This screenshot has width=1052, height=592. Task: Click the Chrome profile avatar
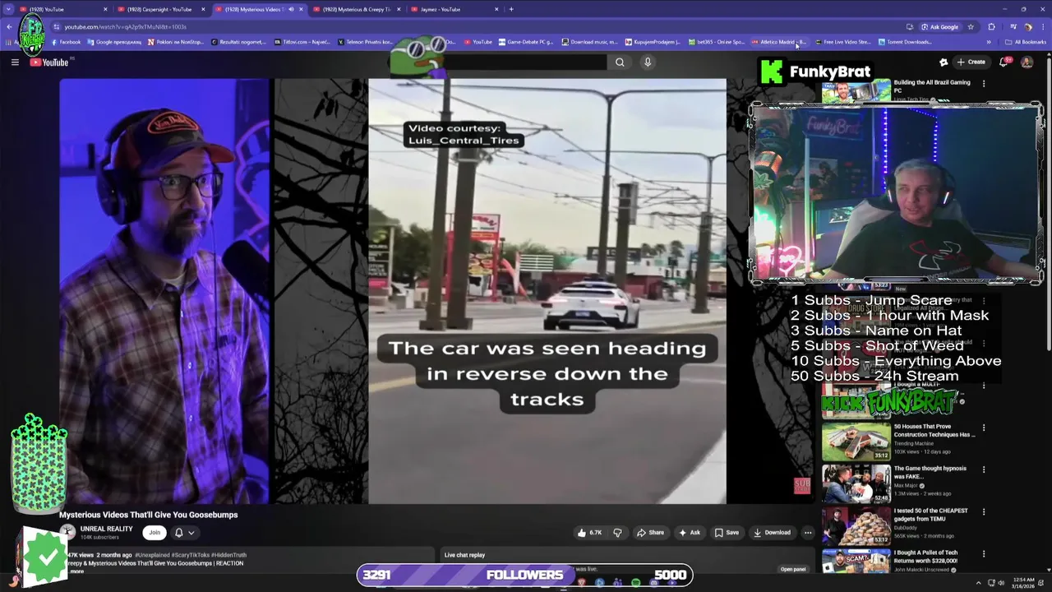click(x=1027, y=27)
